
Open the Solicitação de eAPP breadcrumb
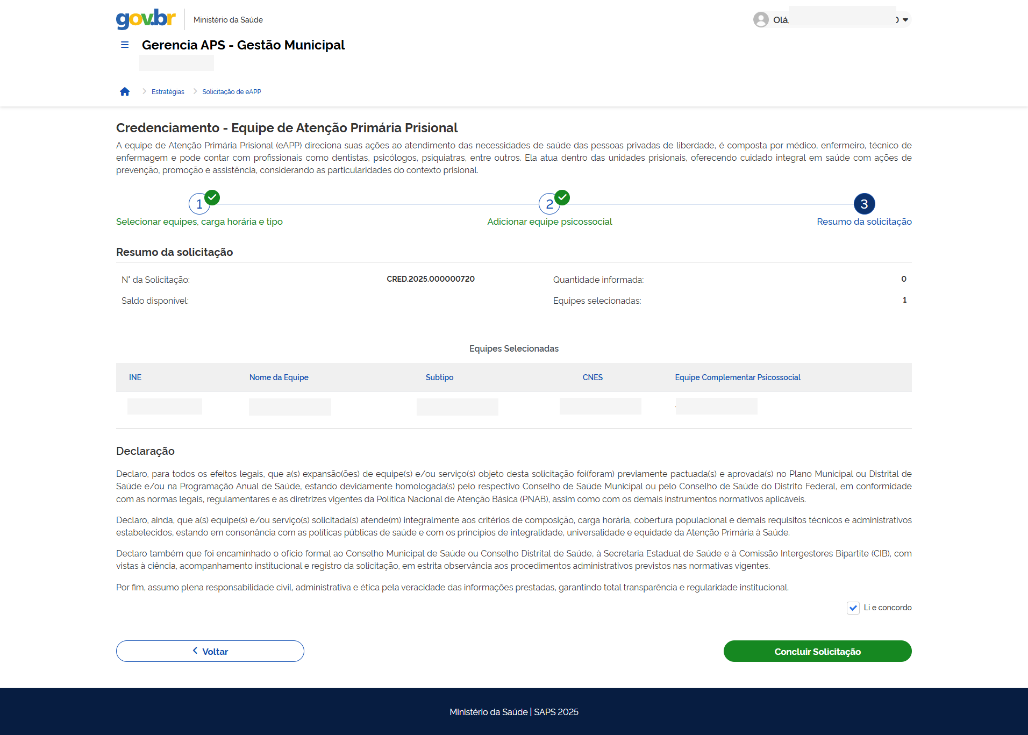pos(231,92)
